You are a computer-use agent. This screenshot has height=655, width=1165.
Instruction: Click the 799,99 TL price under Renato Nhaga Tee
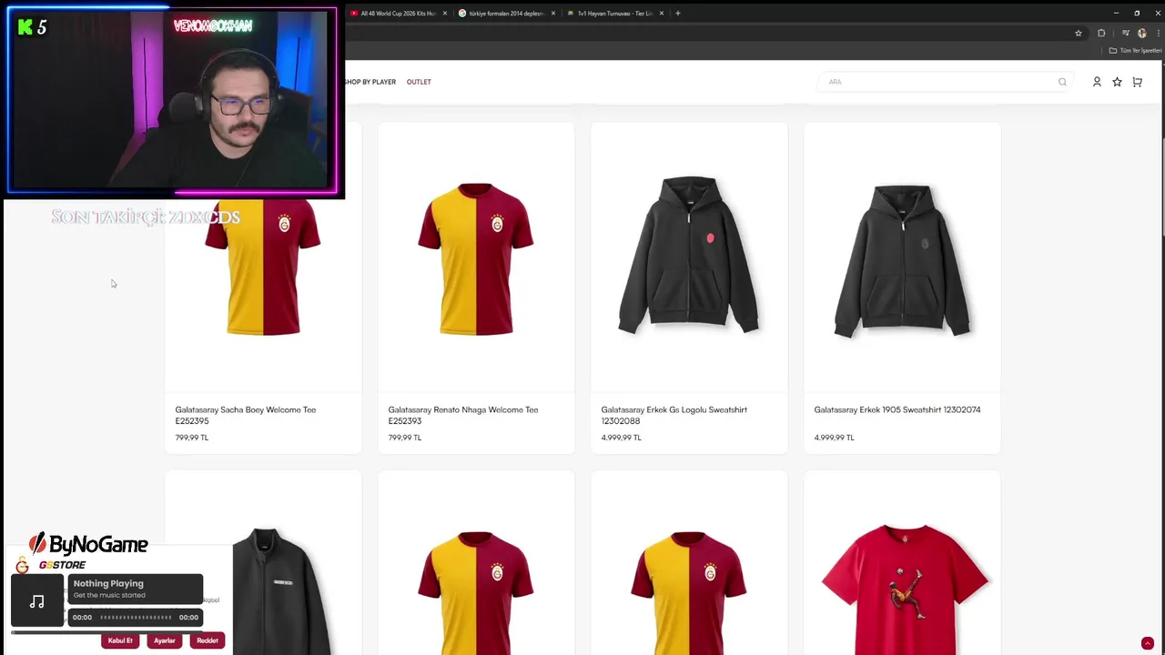405,438
